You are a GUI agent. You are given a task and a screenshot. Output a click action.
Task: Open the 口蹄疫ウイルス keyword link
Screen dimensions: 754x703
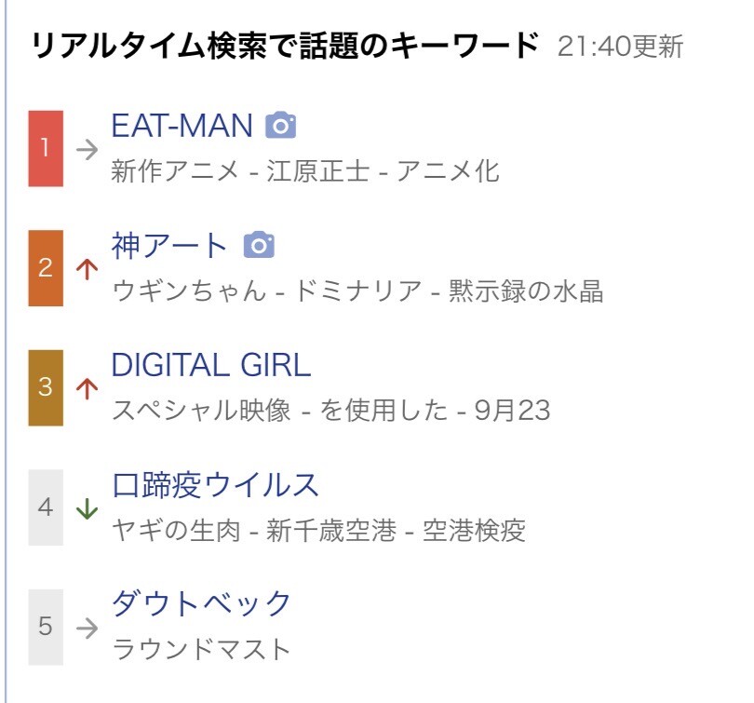215,485
